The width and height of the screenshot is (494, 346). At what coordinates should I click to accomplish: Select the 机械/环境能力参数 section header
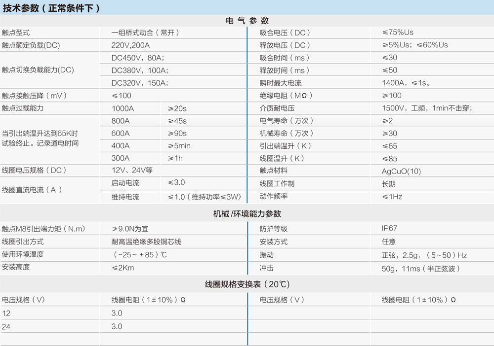(247, 213)
